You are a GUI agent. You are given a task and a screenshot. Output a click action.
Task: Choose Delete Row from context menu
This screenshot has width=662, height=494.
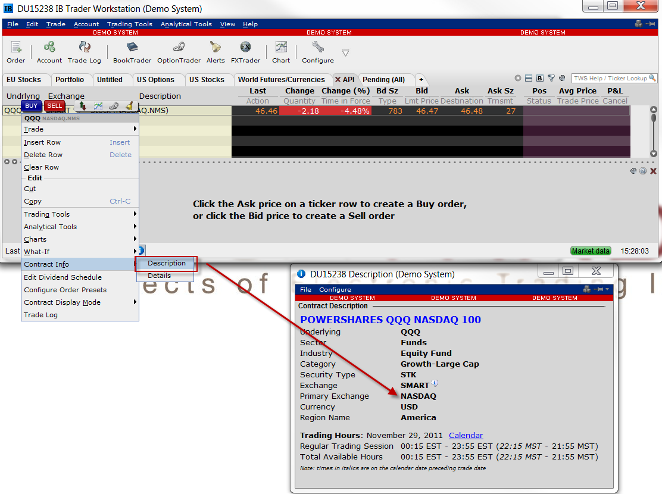tap(80, 155)
